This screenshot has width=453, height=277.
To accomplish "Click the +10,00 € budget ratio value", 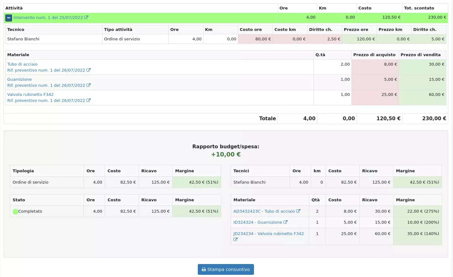I will click(x=226, y=155).
